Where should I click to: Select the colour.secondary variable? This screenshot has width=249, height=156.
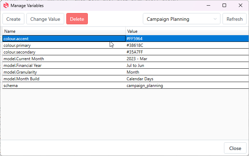pyautogui.click(x=63, y=52)
